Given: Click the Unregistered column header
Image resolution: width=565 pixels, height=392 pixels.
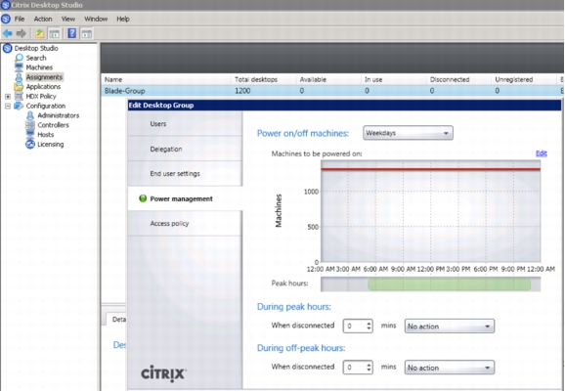Looking at the screenshot, I should point(524,79).
